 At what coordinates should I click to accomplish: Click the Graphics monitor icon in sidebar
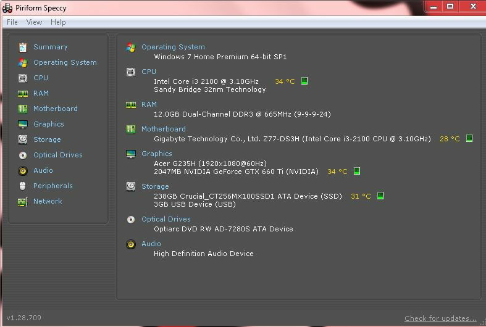23,124
